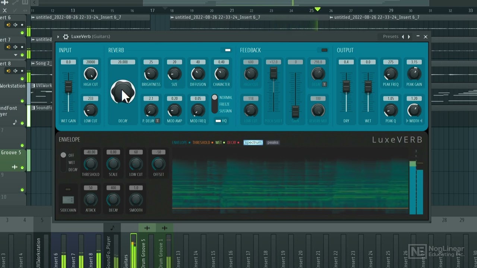Click the WET GAIN fader handle
The image size is (477, 268).
(x=68, y=86)
